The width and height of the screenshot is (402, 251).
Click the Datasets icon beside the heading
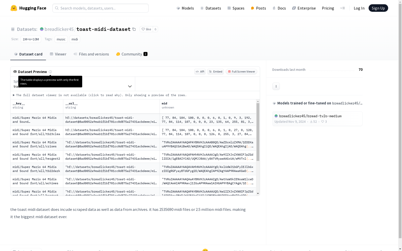coord(13,29)
